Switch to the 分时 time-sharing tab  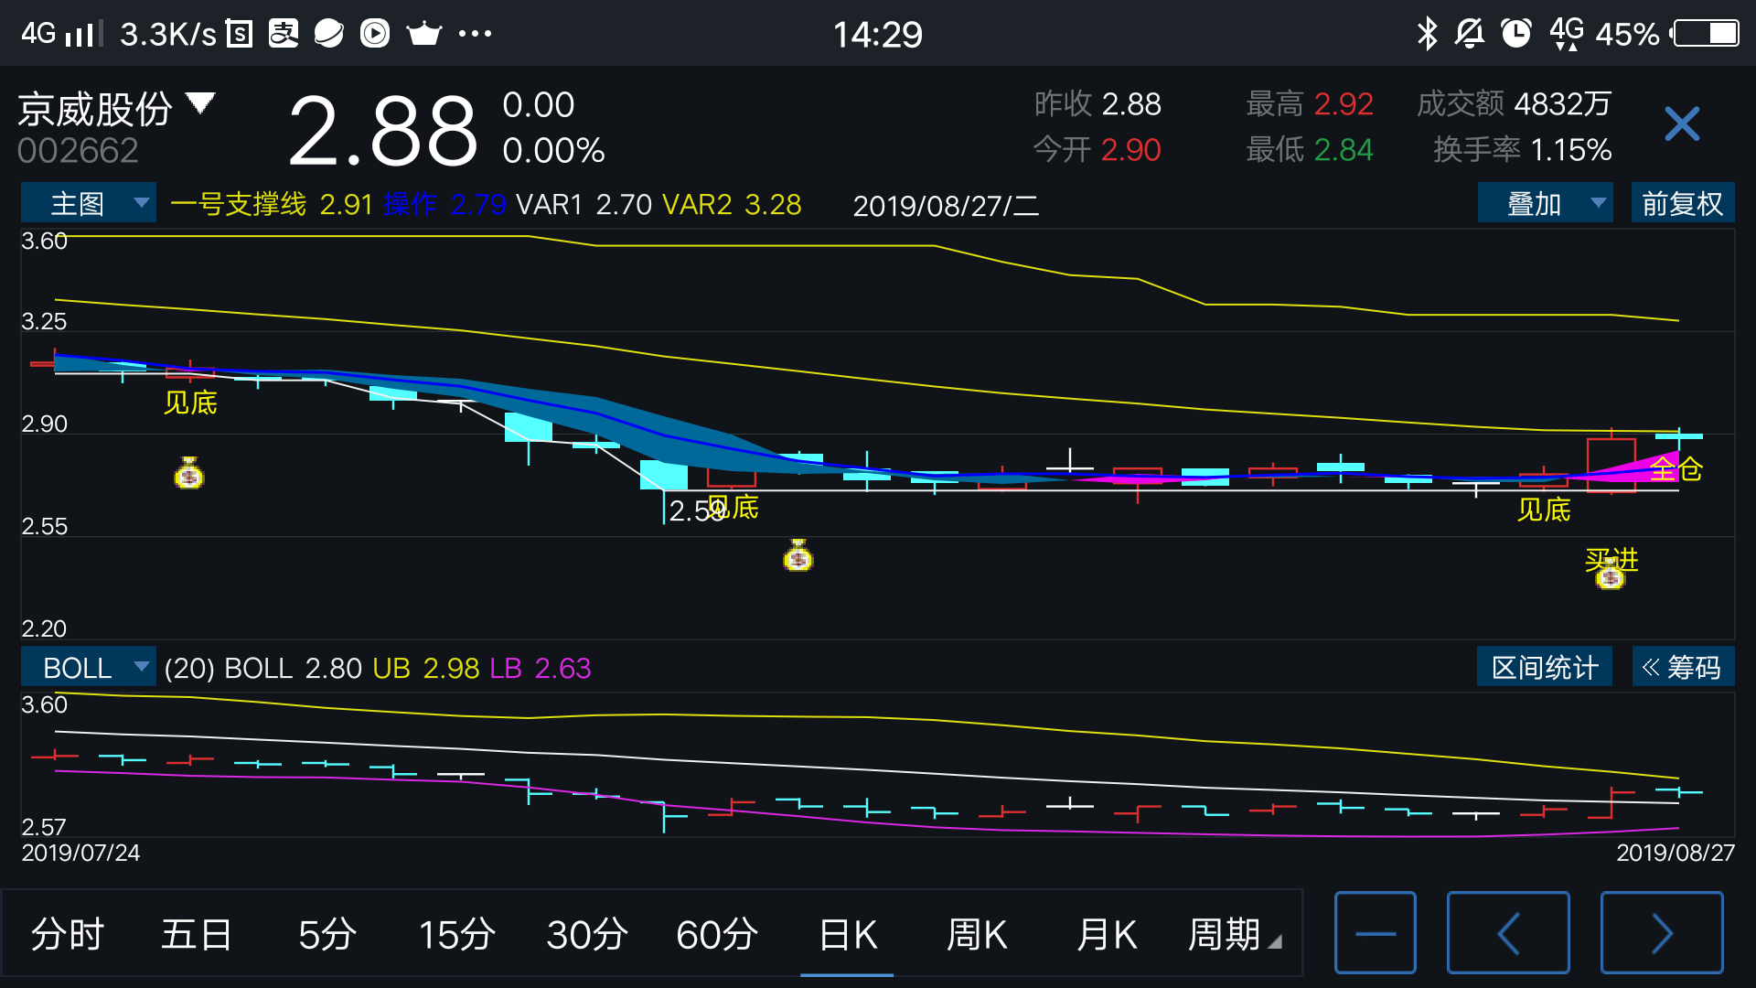pyautogui.click(x=68, y=935)
